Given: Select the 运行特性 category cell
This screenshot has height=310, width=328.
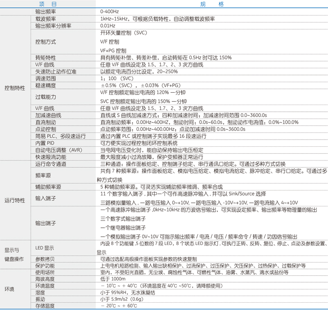Looking at the screenshot, I should (15, 200).
